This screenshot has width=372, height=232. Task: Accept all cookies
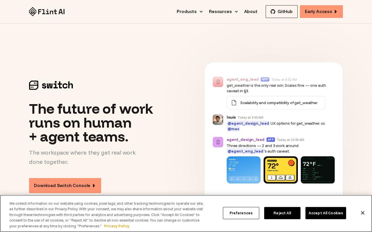[326, 213]
